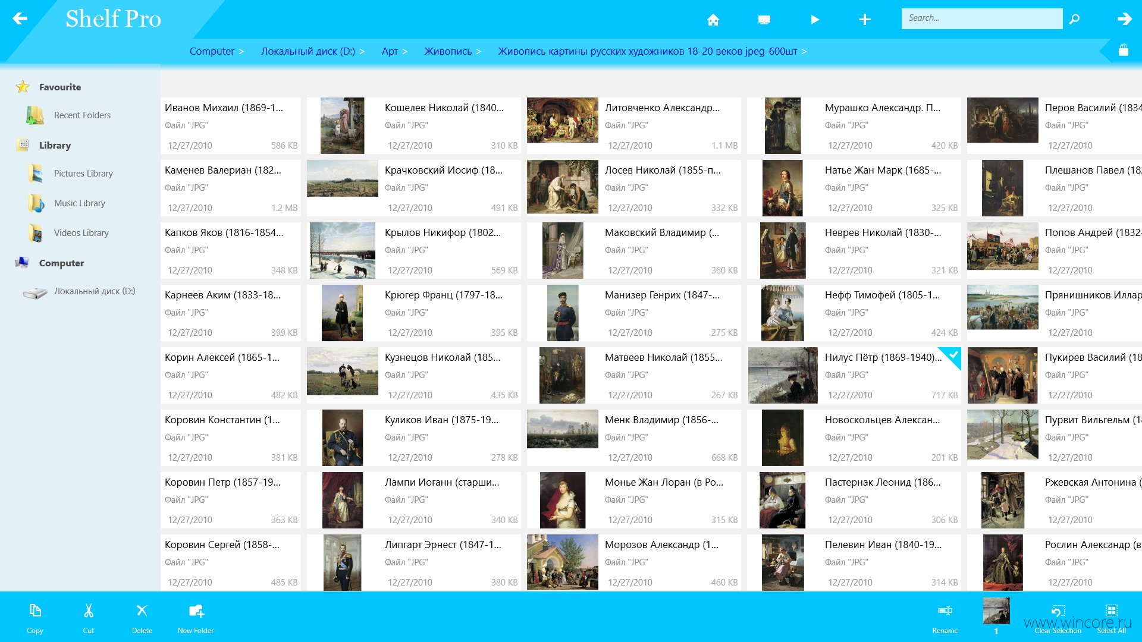Focus the Search input field

[x=982, y=18]
